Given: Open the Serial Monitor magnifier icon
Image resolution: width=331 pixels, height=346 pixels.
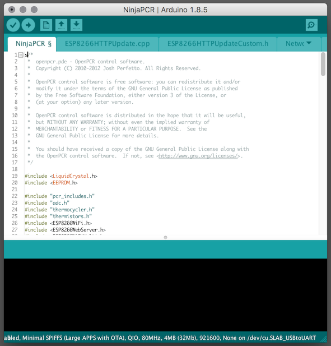Looking at the screenshot, I should point(311,25).
